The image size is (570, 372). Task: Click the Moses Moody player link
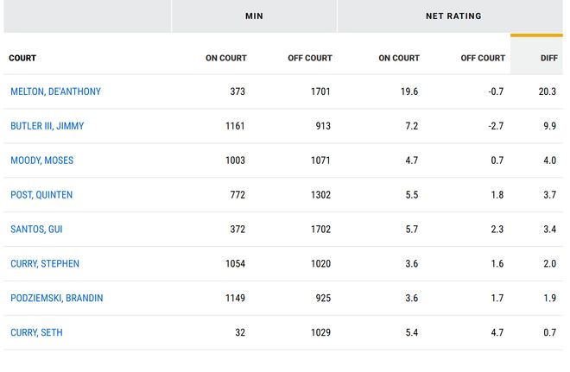pyautogui.click(x=41, y=161)
